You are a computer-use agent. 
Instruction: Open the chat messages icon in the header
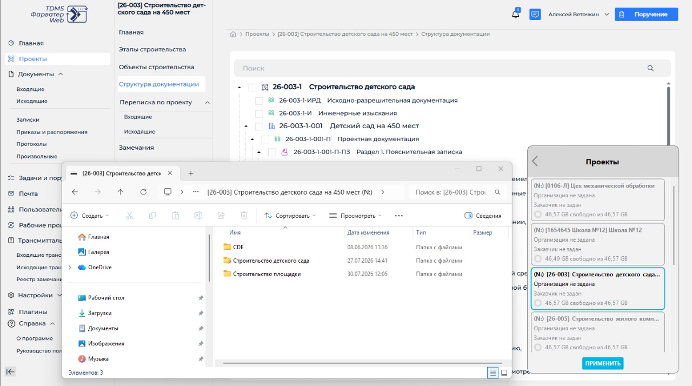point(535,14)
